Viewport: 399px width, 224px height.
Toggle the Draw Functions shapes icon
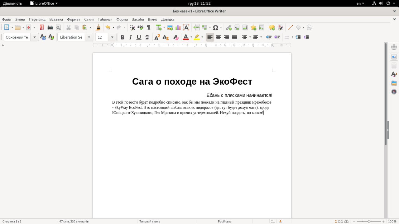(309, 27)
